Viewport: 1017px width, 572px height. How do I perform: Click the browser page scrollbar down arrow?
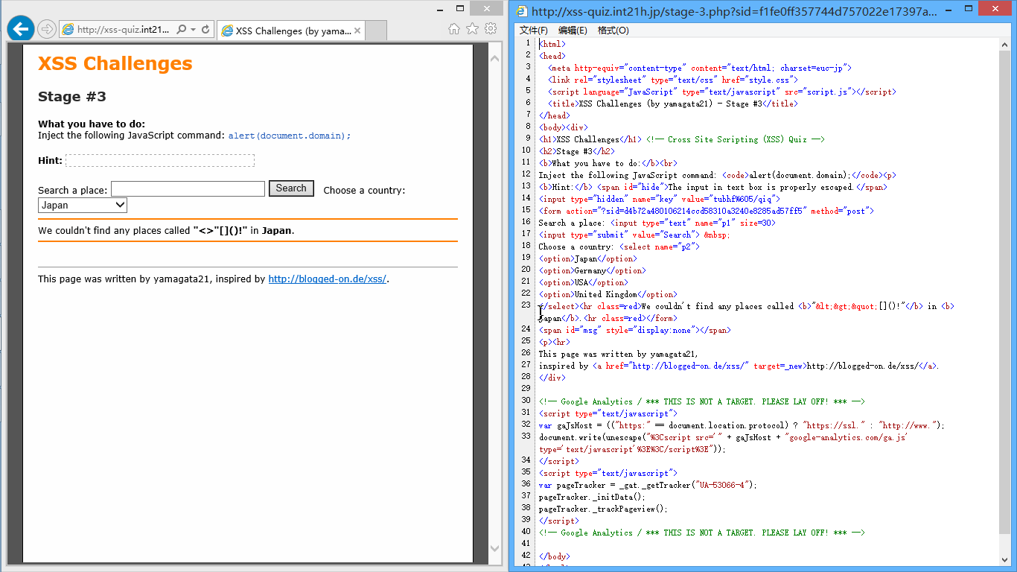(495, 549)
